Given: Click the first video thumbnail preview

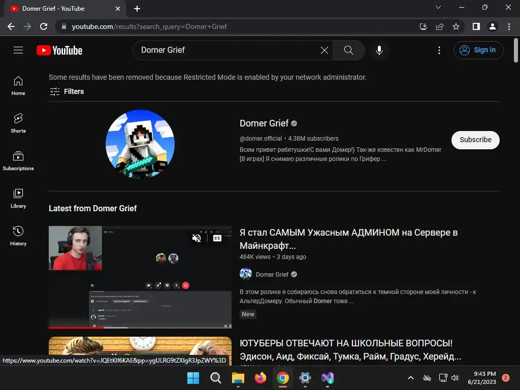Looking at the screenshot, I should 140,277.
